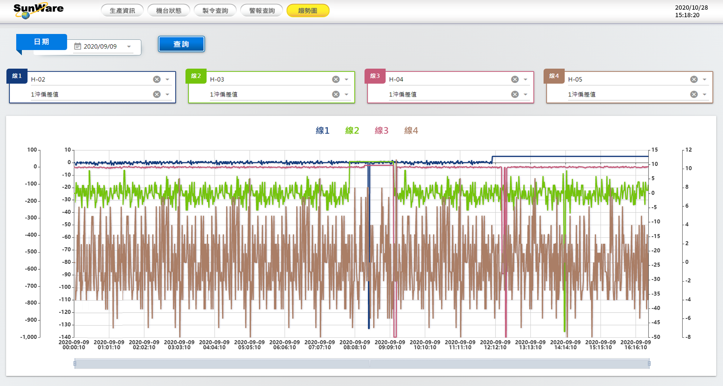Click the chart zoom range slider bar

pyautogui.click(x=362, y=364)
